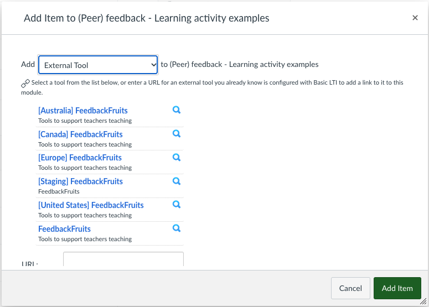429x307 pixels.
Task: Click search icon beside plain FeedbackFruits tool
Action: click(177, 228)
